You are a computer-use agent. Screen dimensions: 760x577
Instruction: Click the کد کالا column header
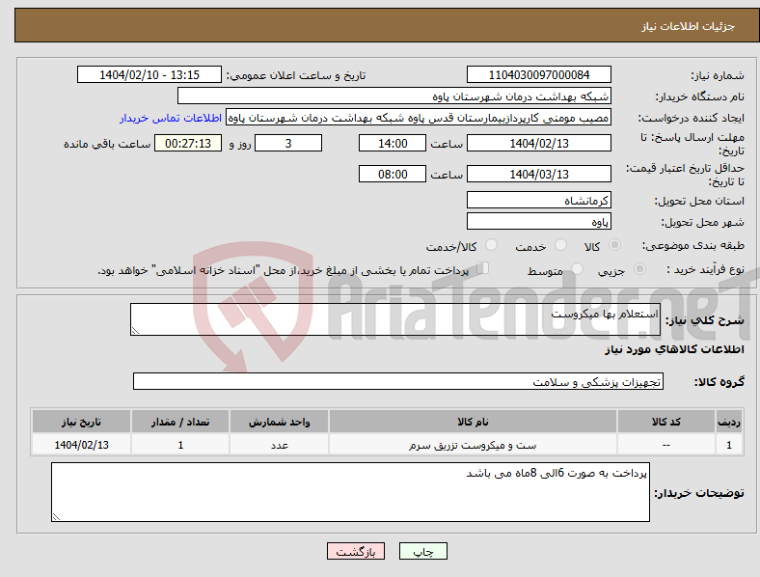pyautogui.click(x=666, y=422)
